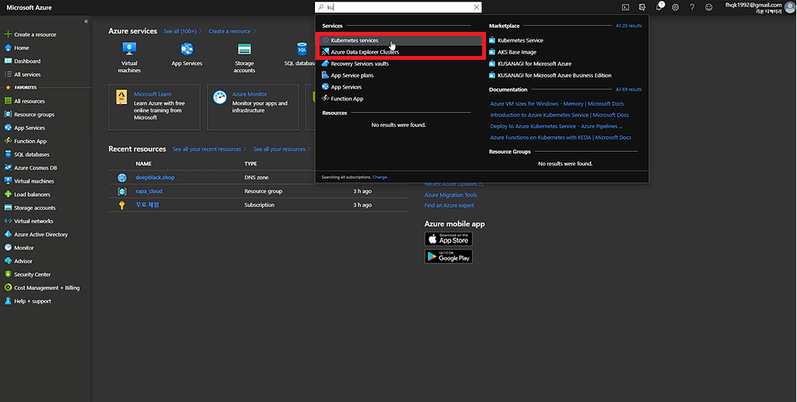Image resolution: width=797 pixels, height=402 pixels.
Task: Click Virtual machines service tile
Action: (x=129, y=58)
